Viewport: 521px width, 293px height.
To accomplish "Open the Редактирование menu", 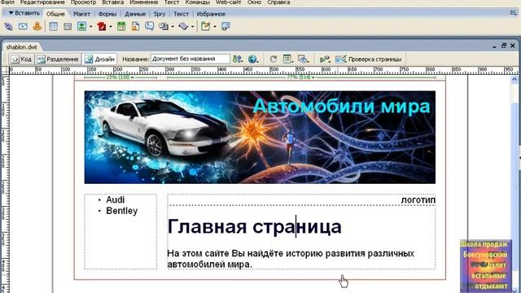I will coord(42,2).
